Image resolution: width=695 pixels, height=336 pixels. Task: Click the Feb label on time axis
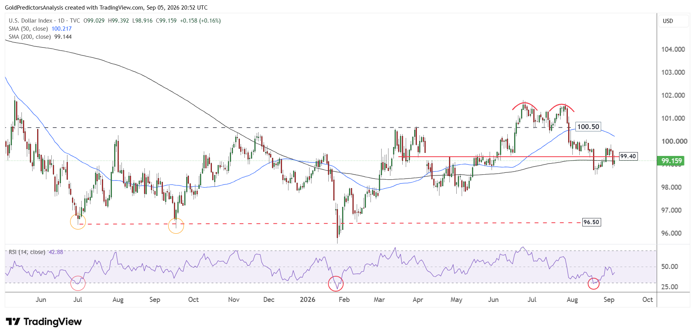pyautogui.click(x=344, y=300)
